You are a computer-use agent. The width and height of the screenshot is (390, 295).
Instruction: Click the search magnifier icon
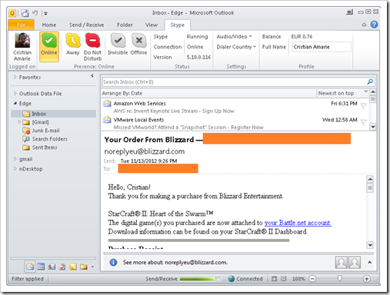click(370, 82)
